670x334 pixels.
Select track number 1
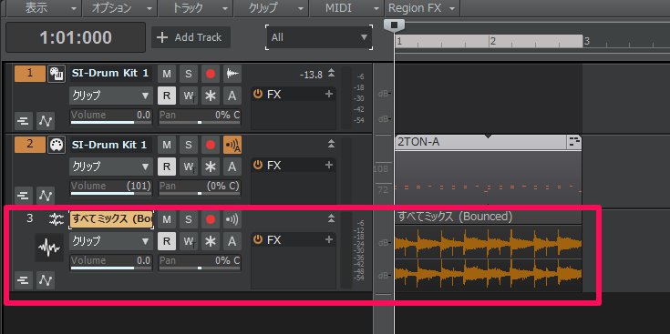(x=29, y=74)
